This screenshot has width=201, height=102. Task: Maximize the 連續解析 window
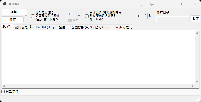pos(183,4)
